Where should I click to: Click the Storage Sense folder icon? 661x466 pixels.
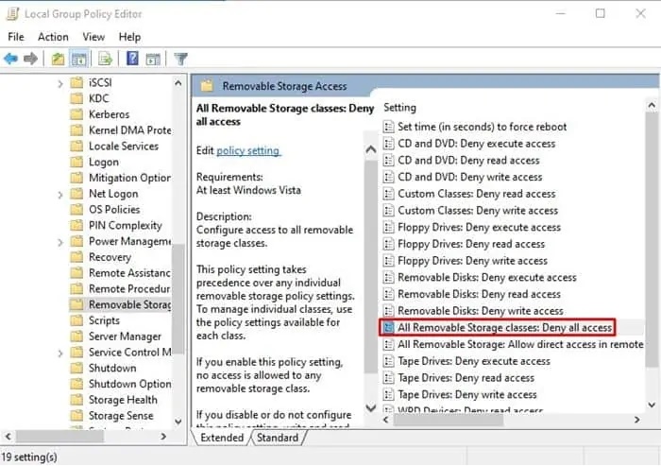(76, 416)
